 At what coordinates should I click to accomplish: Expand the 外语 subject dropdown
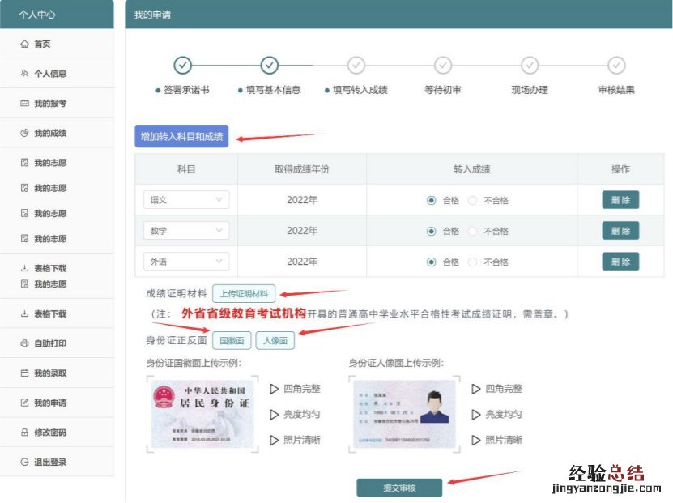[x=186, y=262]
